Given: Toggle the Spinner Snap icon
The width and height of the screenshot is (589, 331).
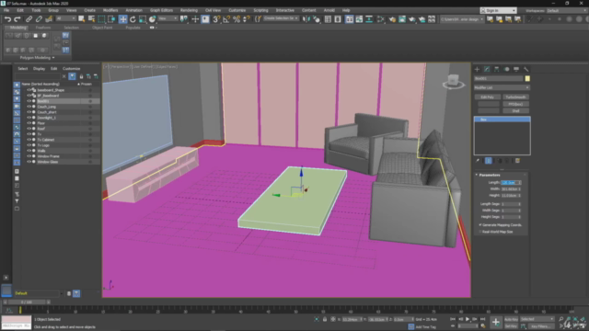Looking at the screenshot, I should click(x=246, y=19).
